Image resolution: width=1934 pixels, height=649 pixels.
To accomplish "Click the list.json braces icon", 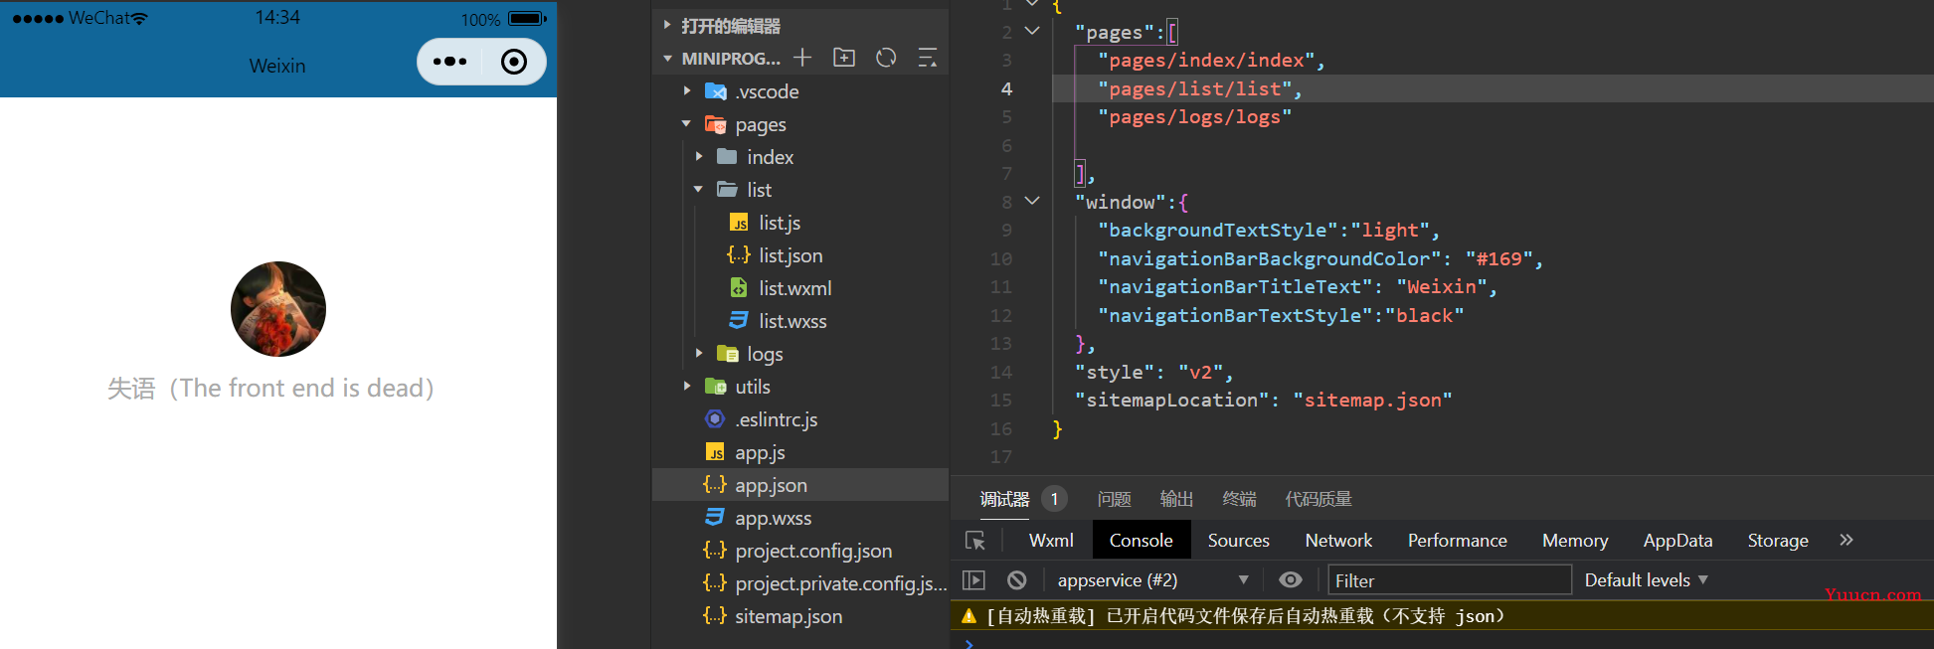I will pos(739,255).
